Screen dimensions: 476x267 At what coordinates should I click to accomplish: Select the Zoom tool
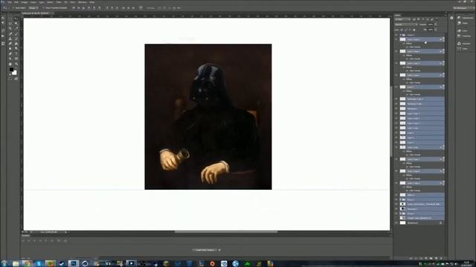coord(16,64)
